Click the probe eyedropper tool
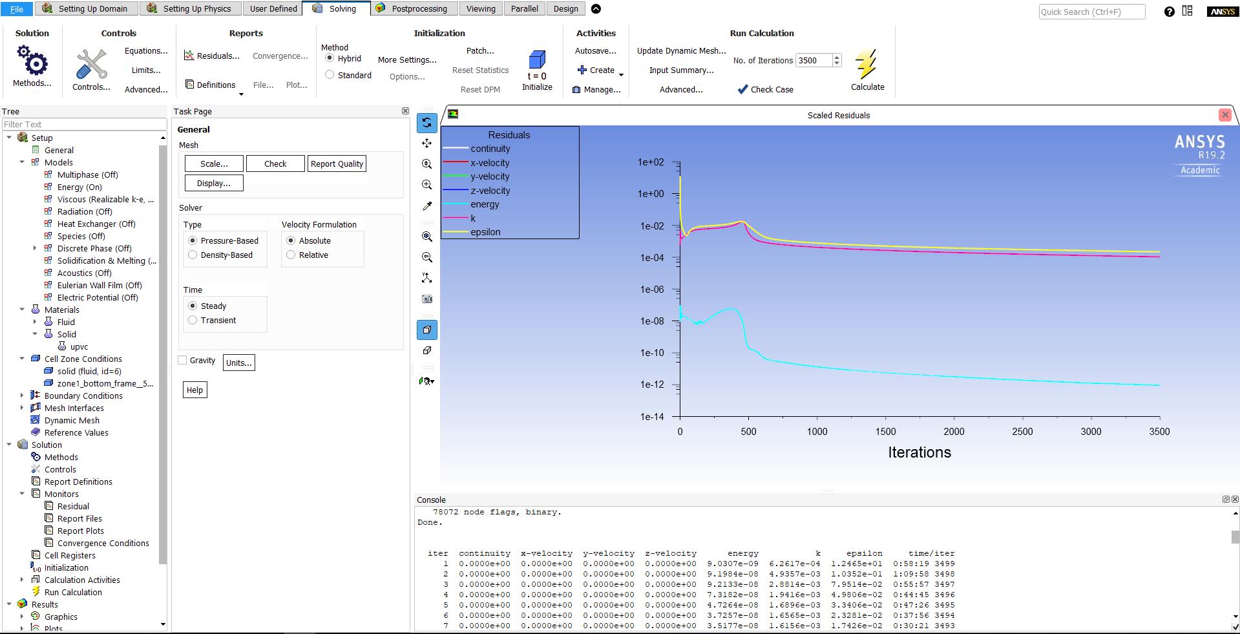The width and height of the screenshot is (1240, 634). click(x=427, y=206)
